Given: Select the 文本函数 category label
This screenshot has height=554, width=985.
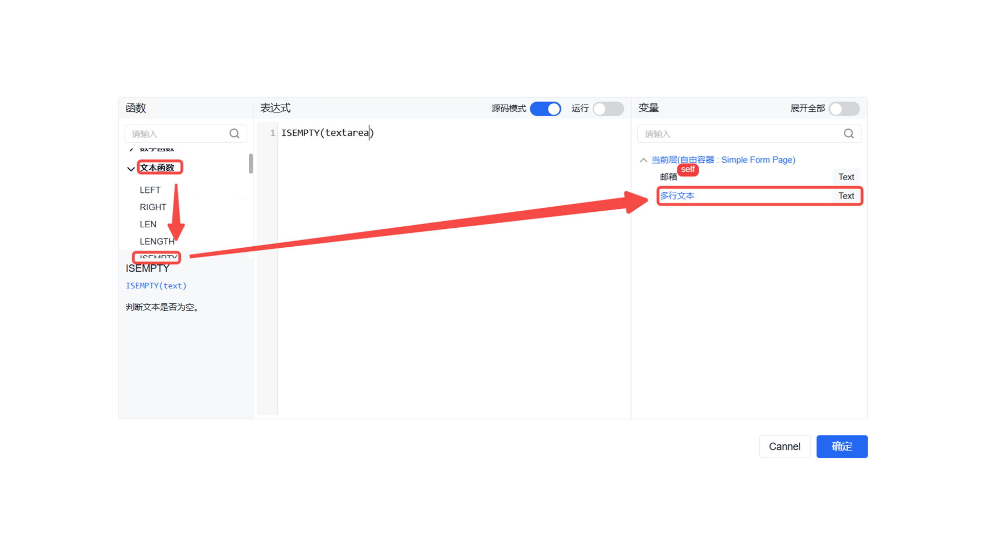Looking at the screenshot, I should (x=157, y=168).
